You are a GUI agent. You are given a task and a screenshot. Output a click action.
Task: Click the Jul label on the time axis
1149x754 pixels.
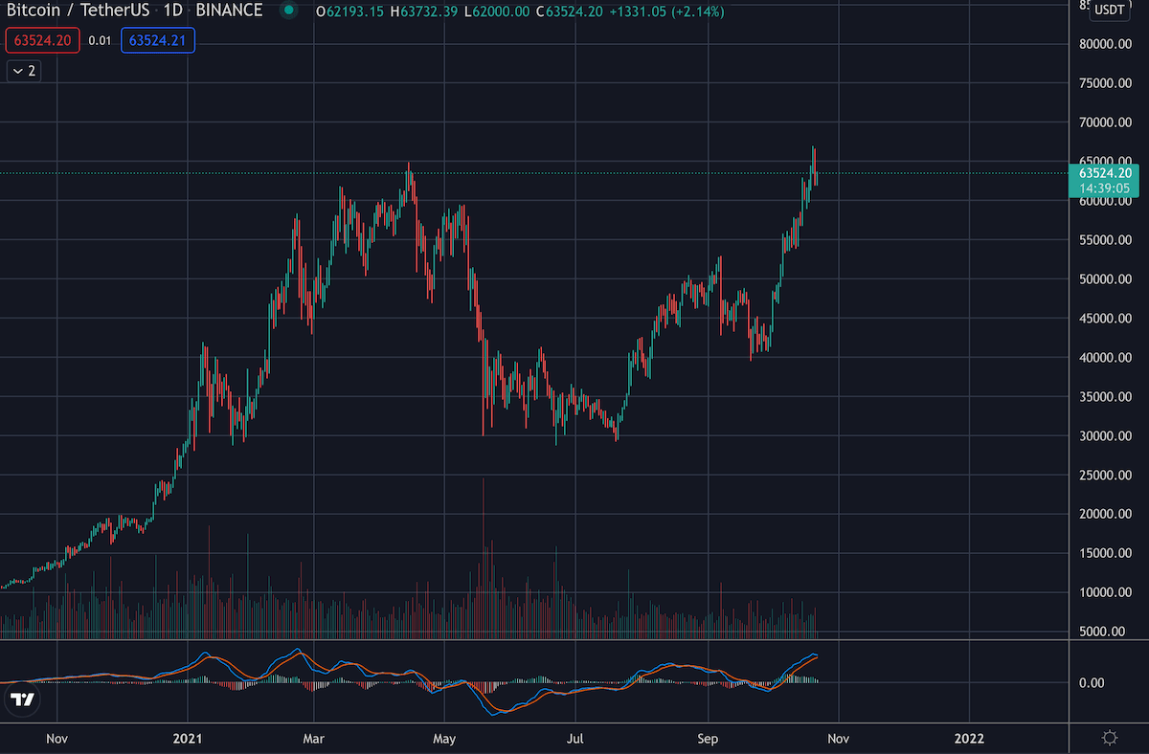(575, 738)
